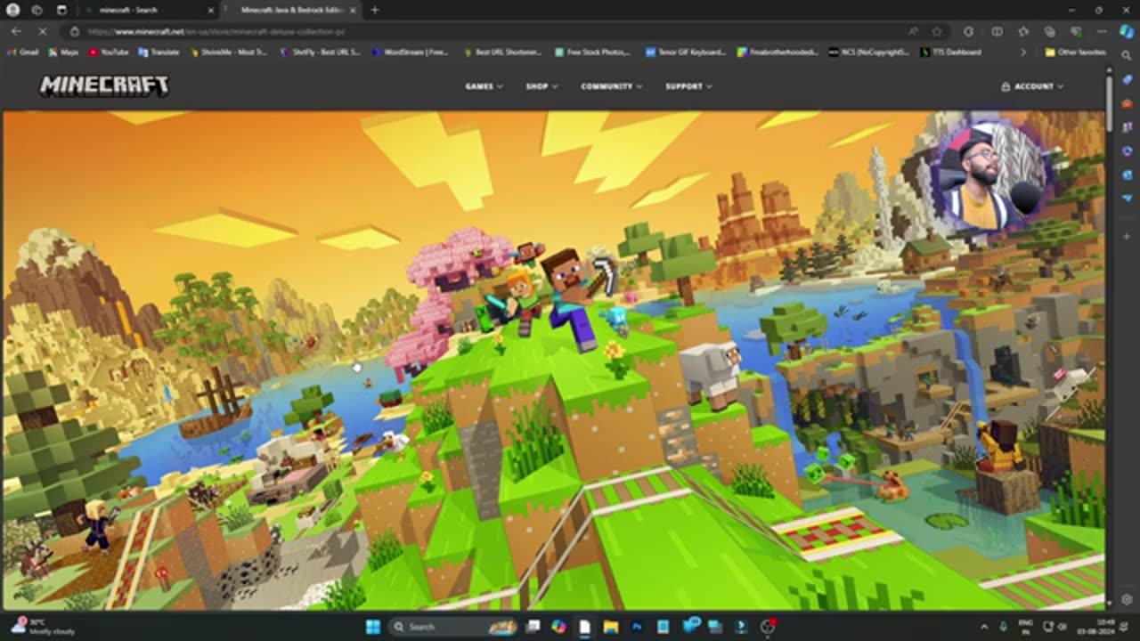Image resolution: width=1140 pixels, height=641 pixels.
Task: Close the Minecraft Java & Bedrock tab
Action: tap(353, 10)
